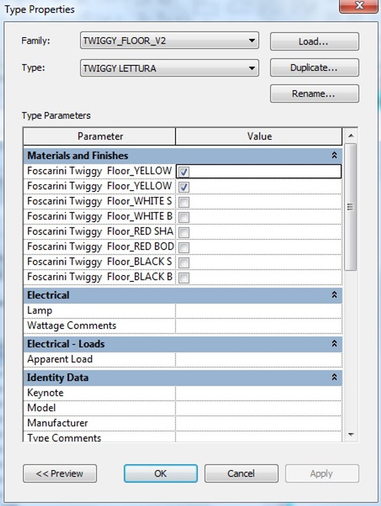Collapse the Electrical group chevron
Viewport: 381px width, 506px height.
(x=334, y=295)
